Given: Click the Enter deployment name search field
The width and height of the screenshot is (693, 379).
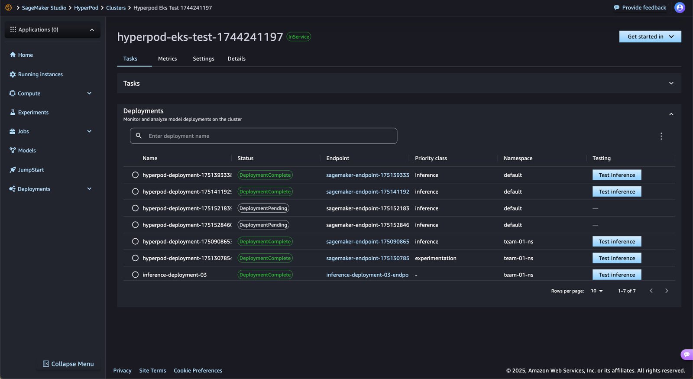Looking at the screenshot, I should click(263, 136).
